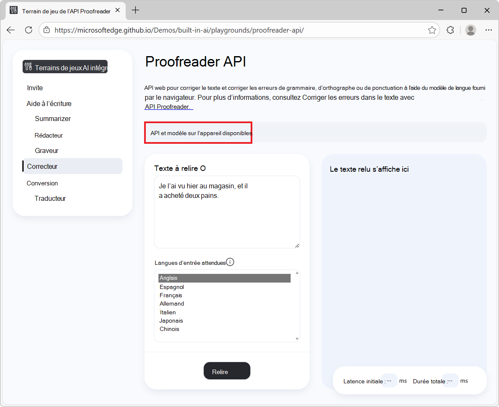This screenshot has height=407, width=499.
Task: Click the back navigation arrow
Action: (10, 30)
